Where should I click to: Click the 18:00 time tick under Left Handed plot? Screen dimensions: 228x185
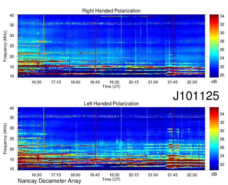coord(75,175)
